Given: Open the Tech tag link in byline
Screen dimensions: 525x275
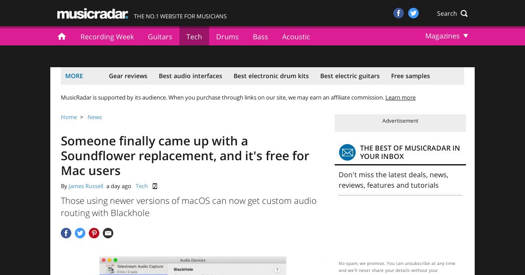Looking at the screenshot, I should (x=142, y=186).
